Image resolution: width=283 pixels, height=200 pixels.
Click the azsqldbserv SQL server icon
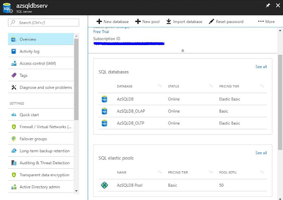(x=8, y=8)
